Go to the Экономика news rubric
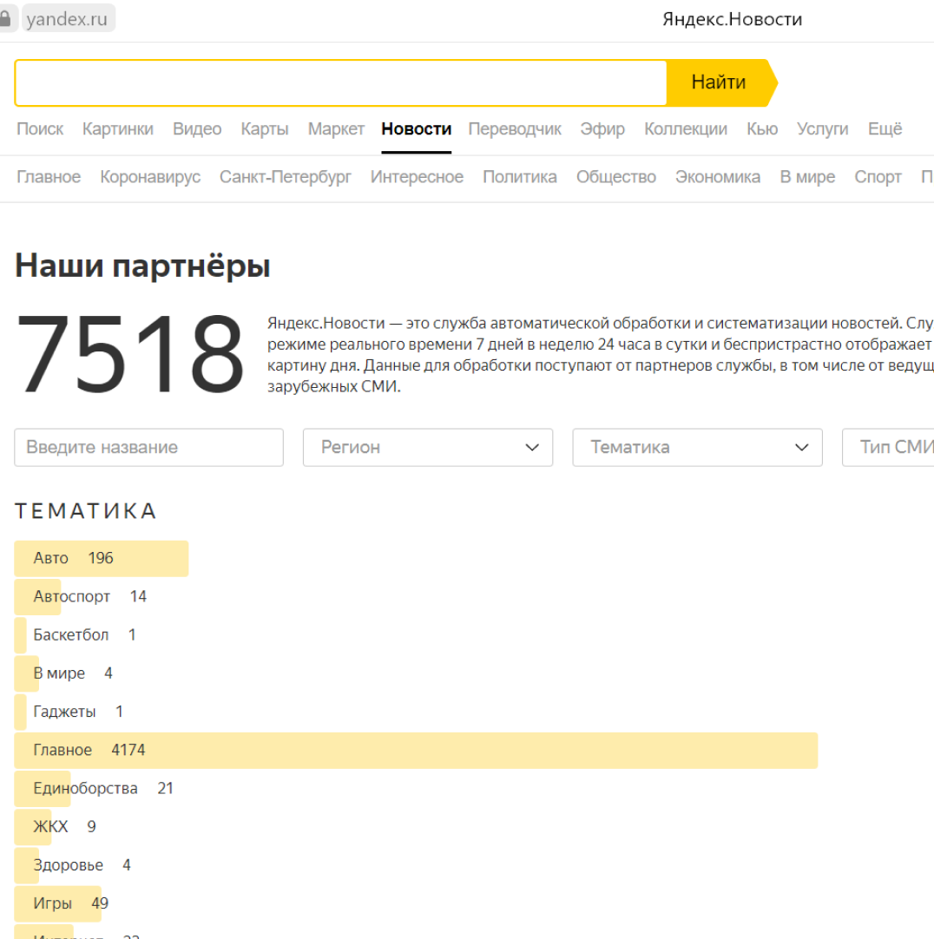The width and height of the screenshot is (934, 939). tap(718, 177)
